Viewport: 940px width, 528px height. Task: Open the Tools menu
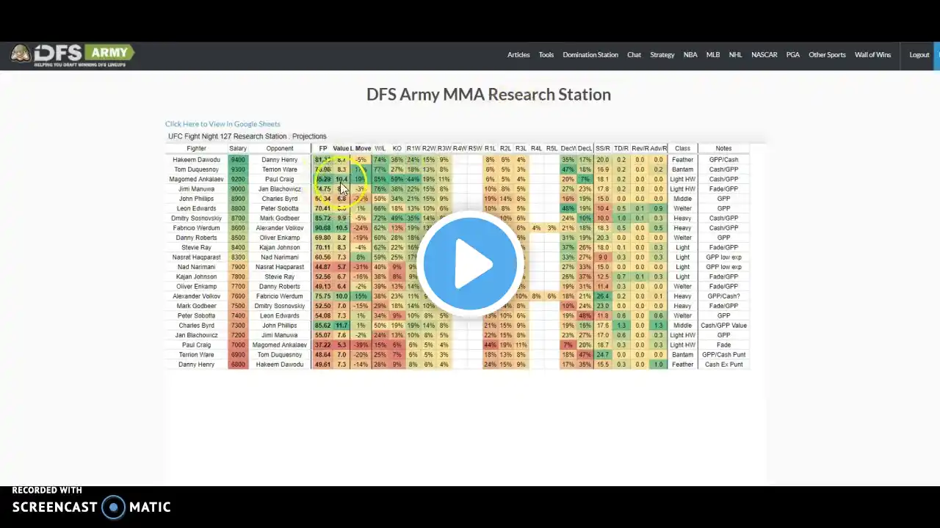pyautogui.click(x=546, y=55)
